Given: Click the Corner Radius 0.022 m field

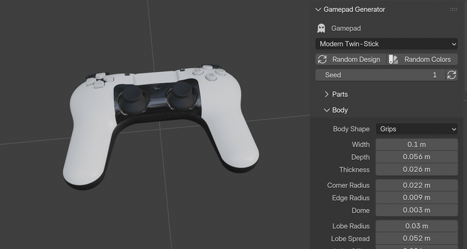Looking at the screenshot, I should (416, 185).
